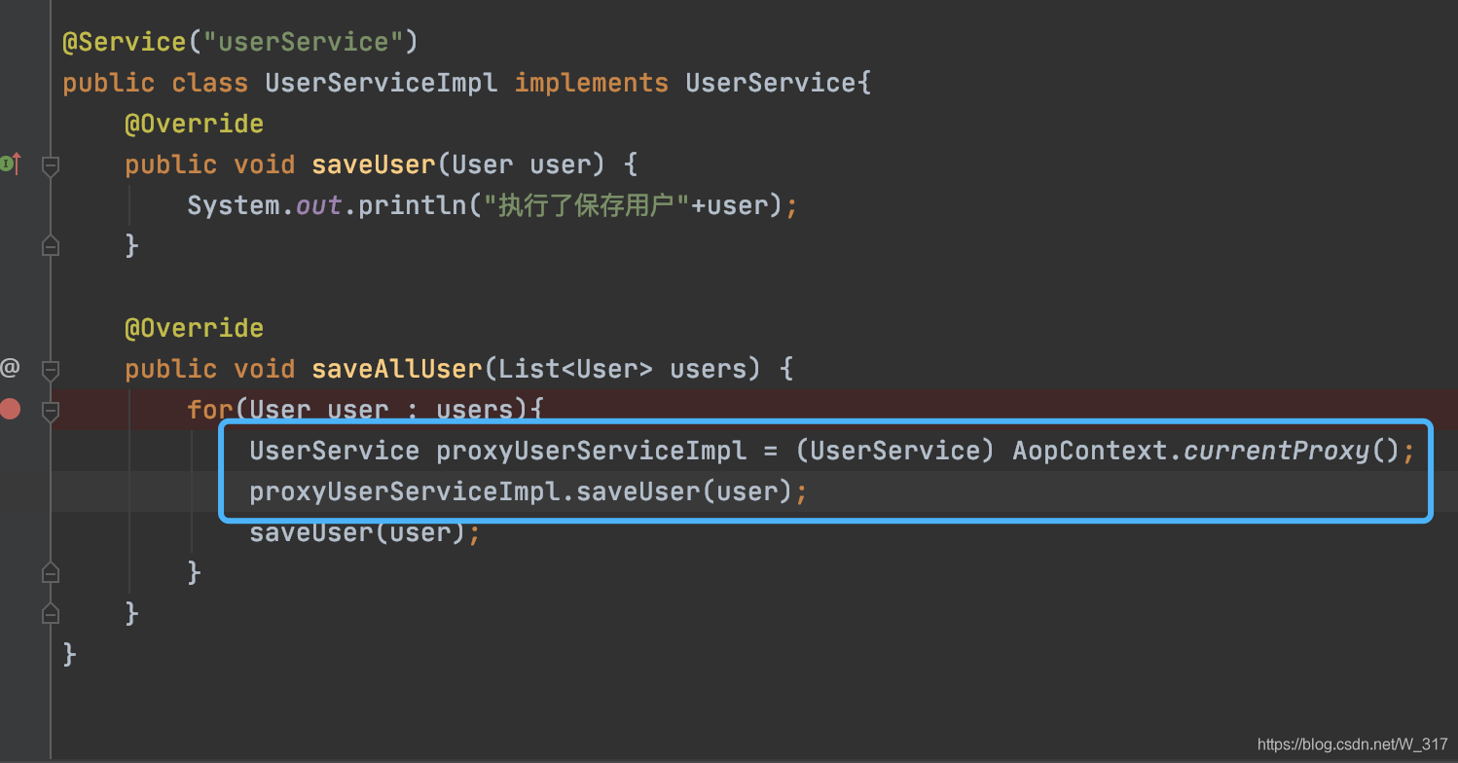Click the fold marker near saveAllUser's closing brace
This screenshot has width=1458, height=763.
pyautogui.click(x=50, y=572)
